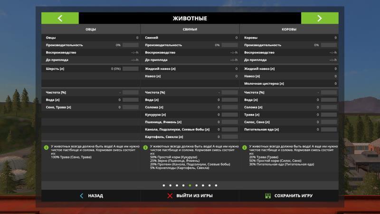Click the info icon under the sheep column
Image resolution: width=380 pixels, height=214 pixels.
[x=46, y=147]
